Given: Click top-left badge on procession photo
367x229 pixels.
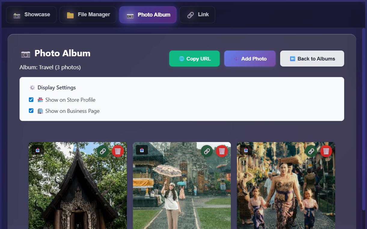Looking at the screenshot, I should pyautogui.click(x=246, y=150).
